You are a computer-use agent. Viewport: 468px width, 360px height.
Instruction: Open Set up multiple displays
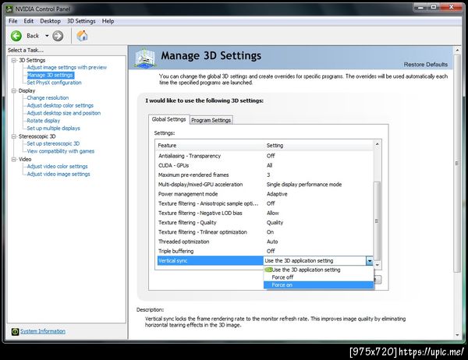tap(53, 129)
